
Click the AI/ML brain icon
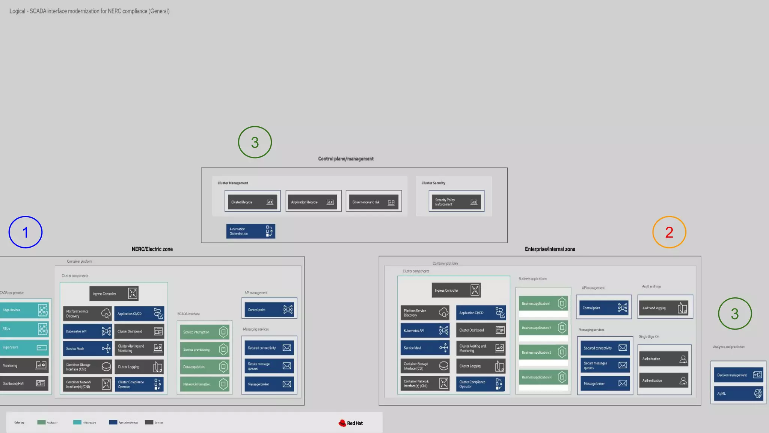[758, 394]
